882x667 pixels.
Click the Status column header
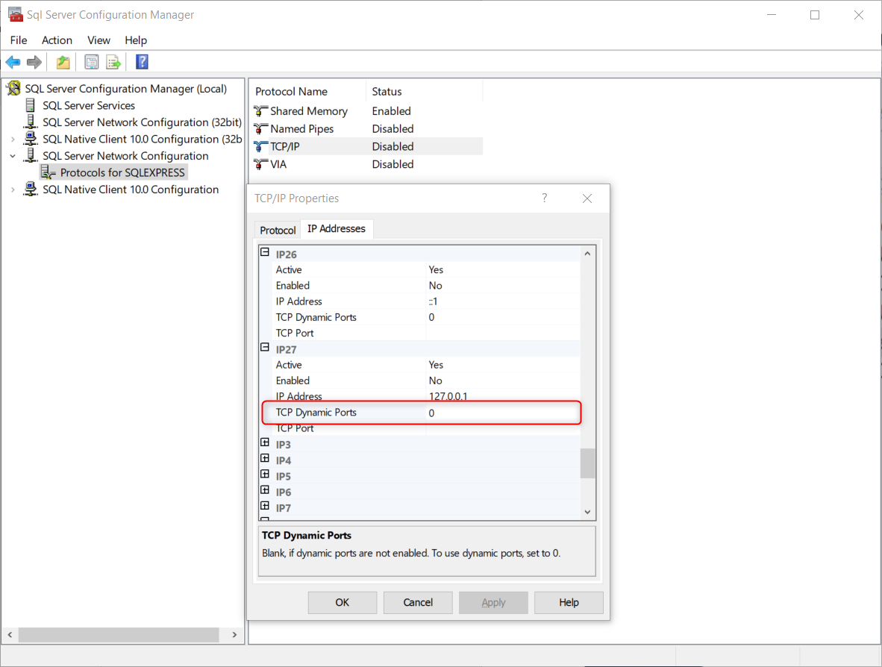pos(425,91)
